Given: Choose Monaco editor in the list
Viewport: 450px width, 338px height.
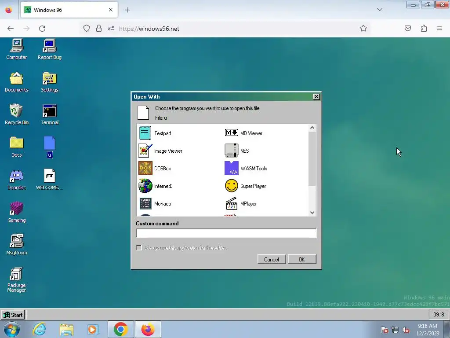Looking at the screenshot, I should (x=155, y=203).
